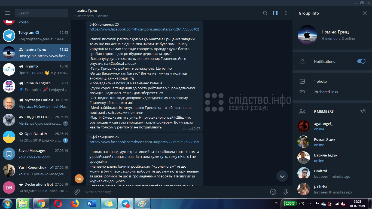372x209 pixels.
Task: Open the OpenDataUA channel
Action: [x=35, y=137]
